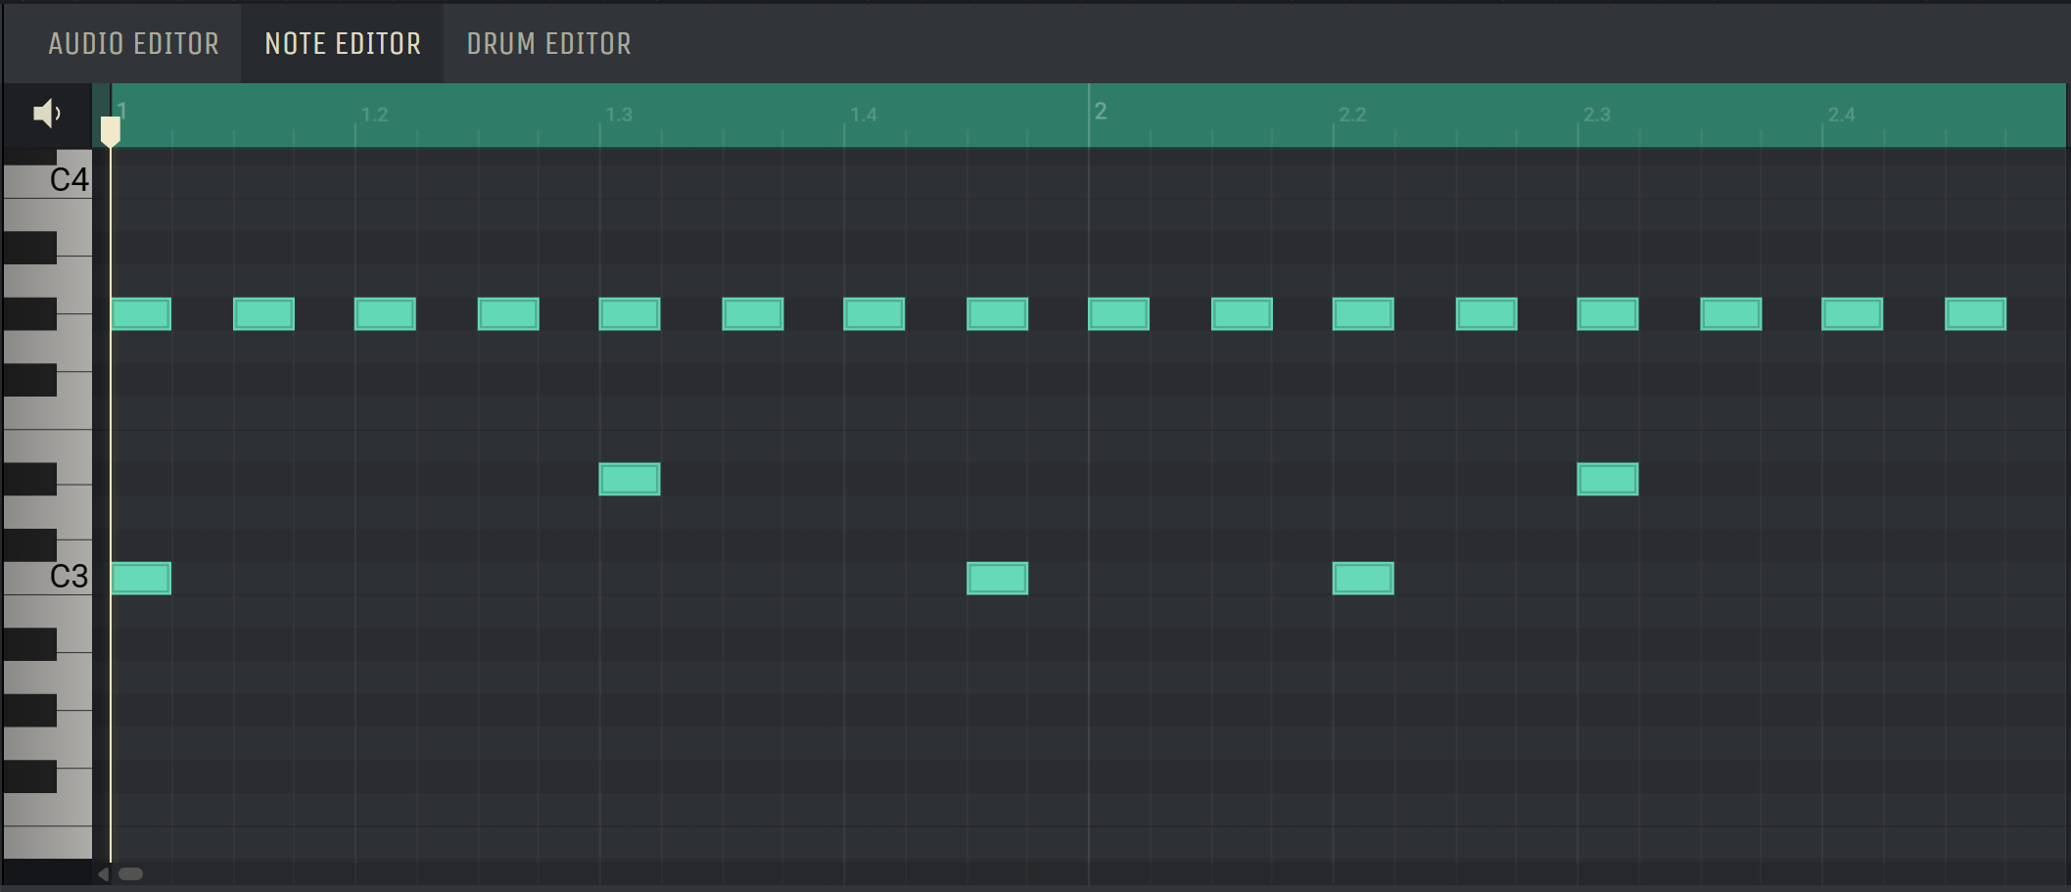
Task: Select the top-row note at beat 1.2
Action: pyautogui.click(x=385, y=314)
